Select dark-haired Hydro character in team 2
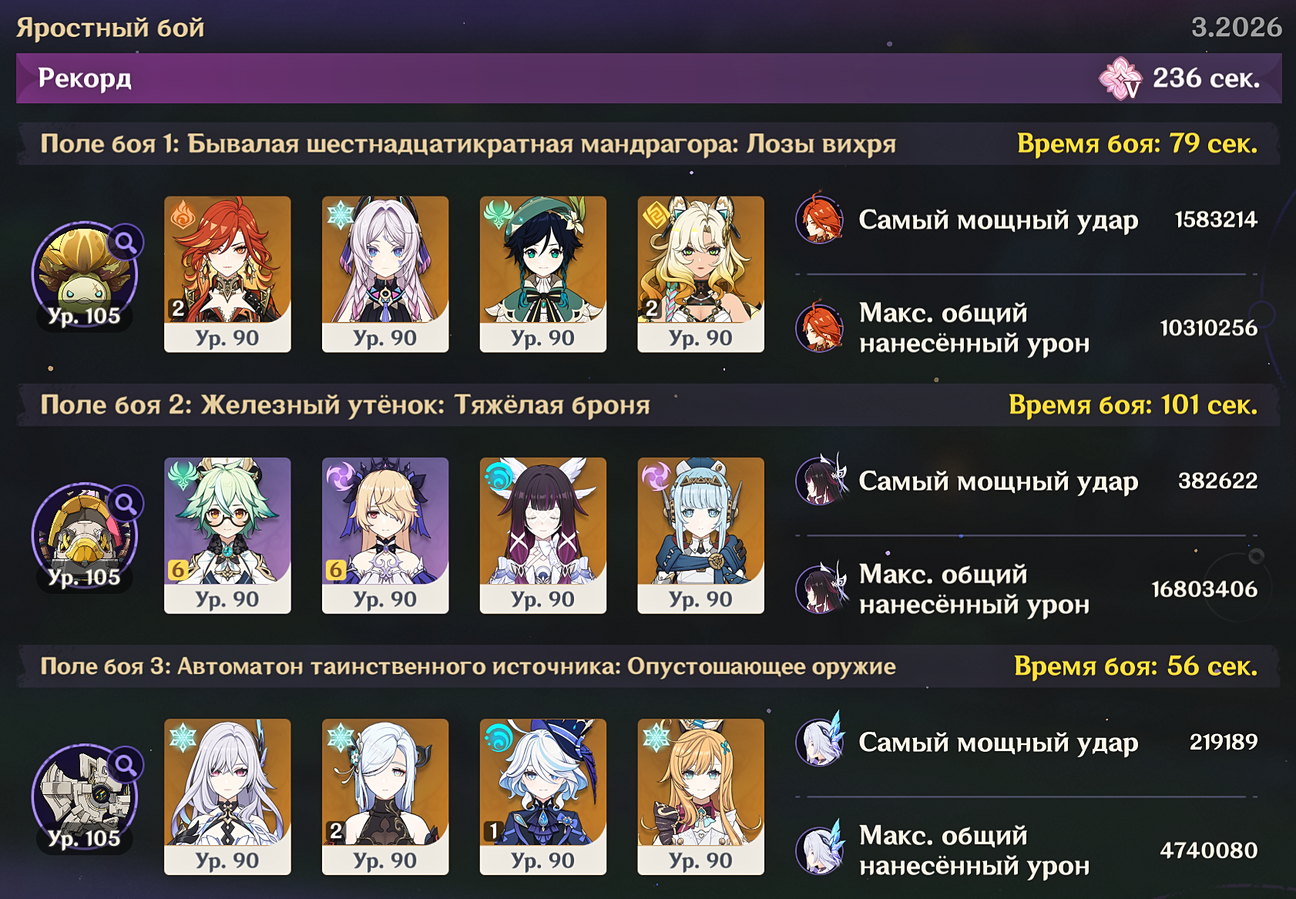The width and height of the screenshot is (1296, 899). click(x=543, y=535)
